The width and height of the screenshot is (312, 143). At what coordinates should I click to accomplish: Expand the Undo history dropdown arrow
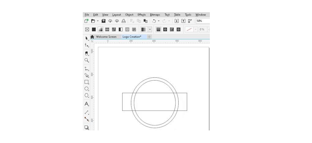click(x=159, y=21)
